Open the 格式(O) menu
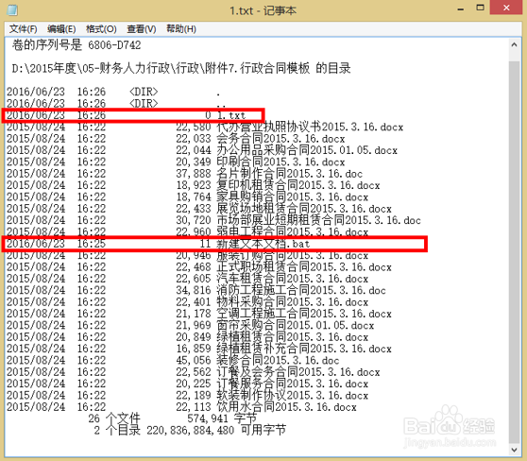The height and width of the screenshot is (461, 527). tap(101, 29)
